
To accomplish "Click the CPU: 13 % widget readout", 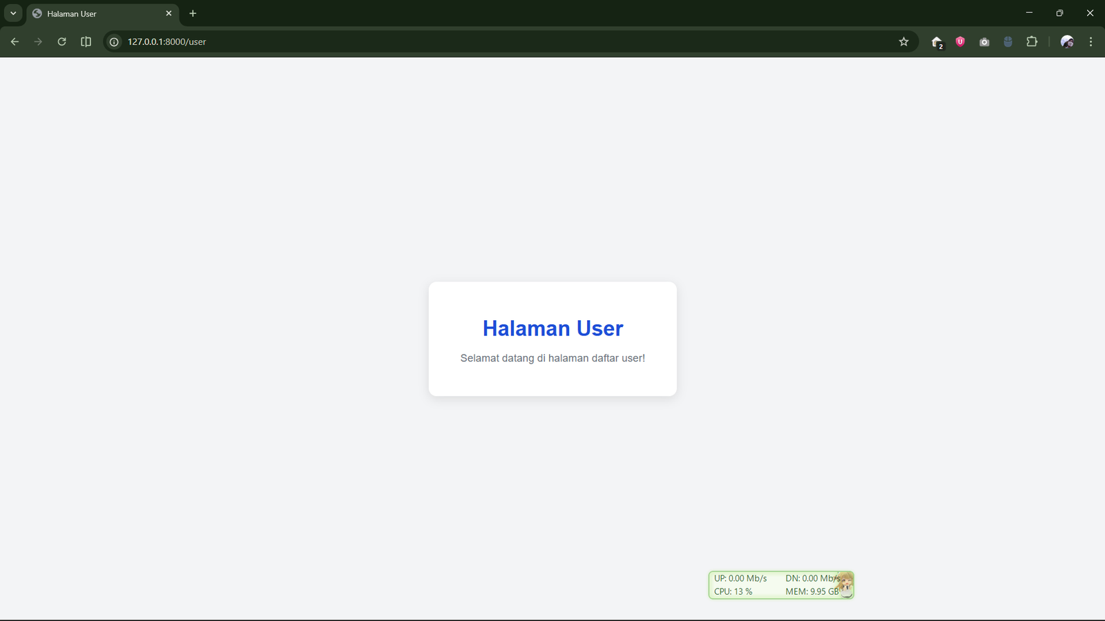I will [x=733, y=591].
